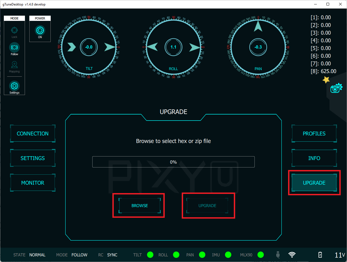347x262 pixels.
Task: Click the USB connection status icon
Action: pyautogui.click(x=278, y=255)
